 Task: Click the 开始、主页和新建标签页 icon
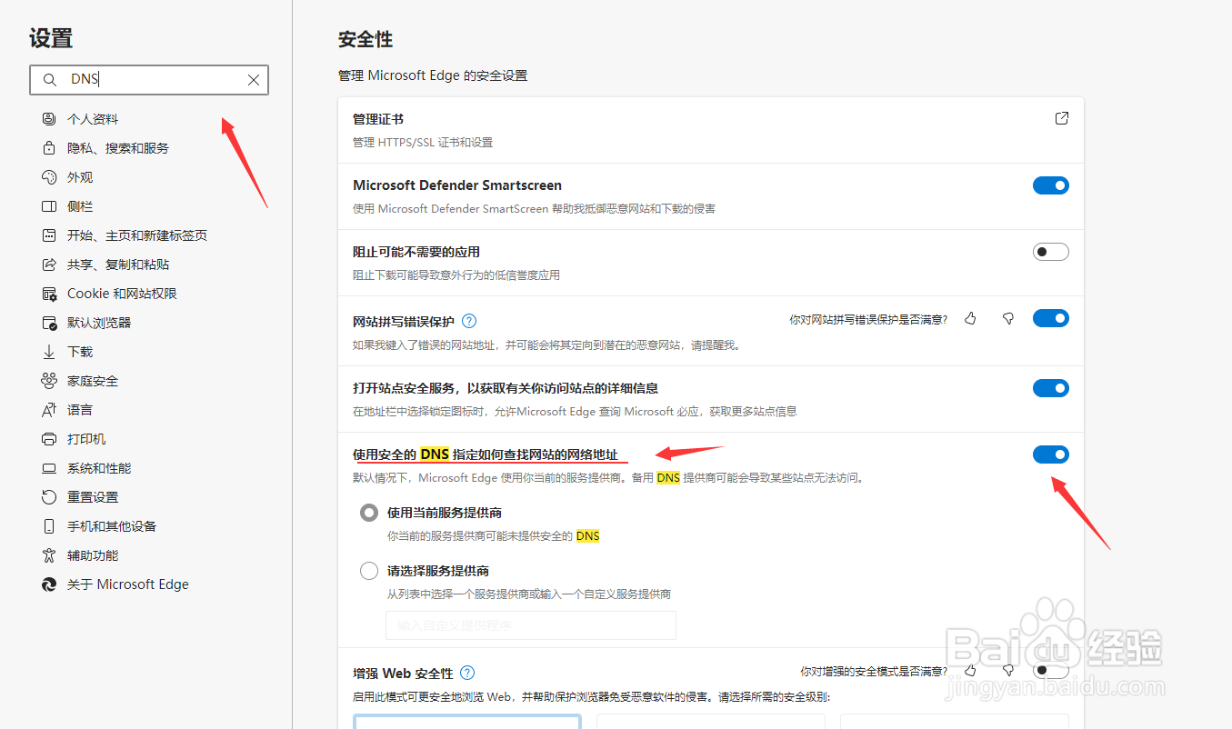(49, 235)
